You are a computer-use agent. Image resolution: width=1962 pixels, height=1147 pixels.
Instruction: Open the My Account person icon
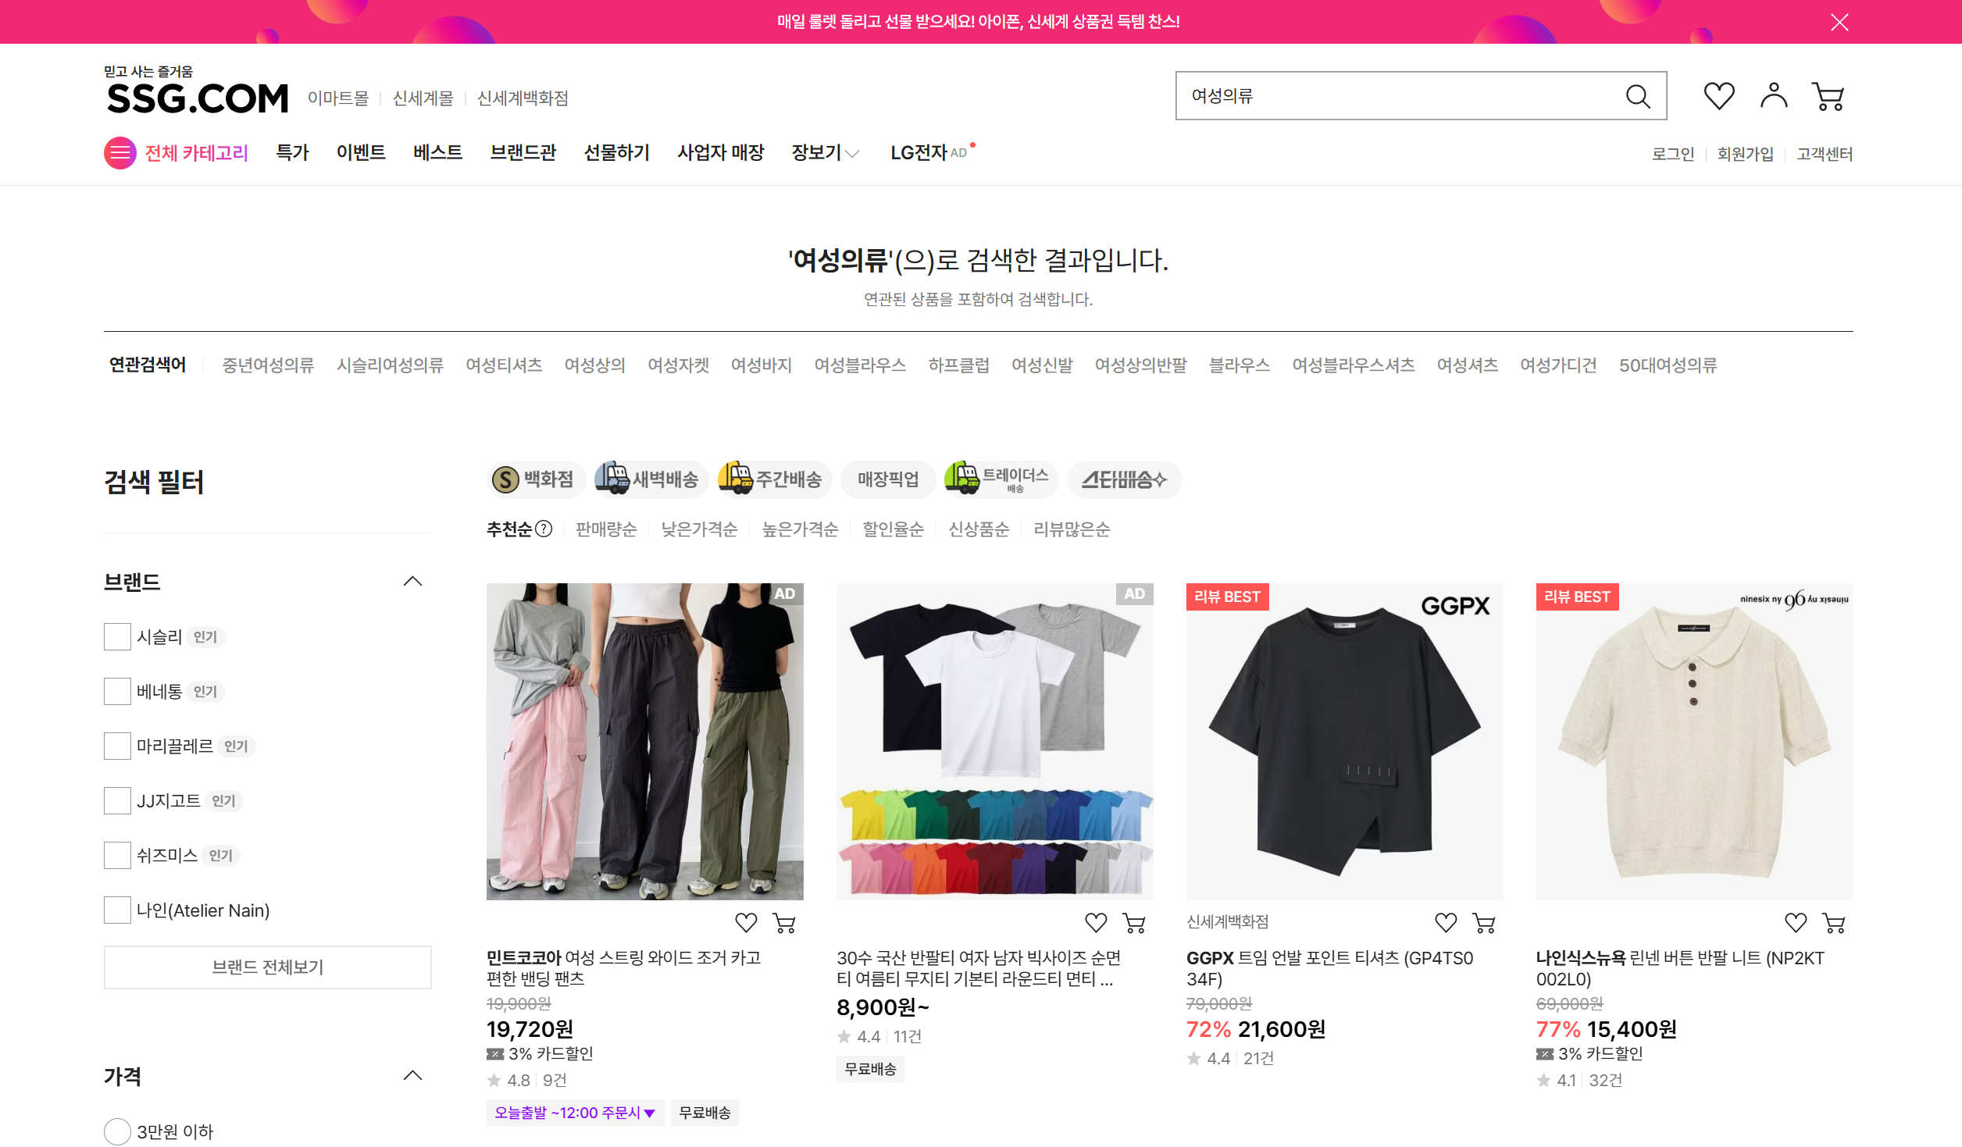coord(1773,96)
